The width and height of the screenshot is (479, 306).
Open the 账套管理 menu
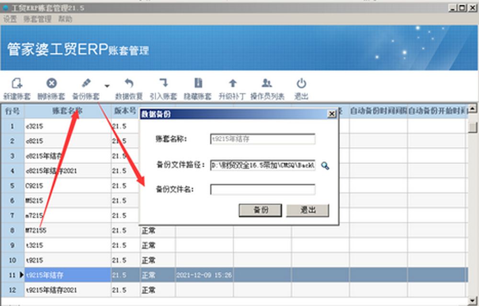[37, 19]
